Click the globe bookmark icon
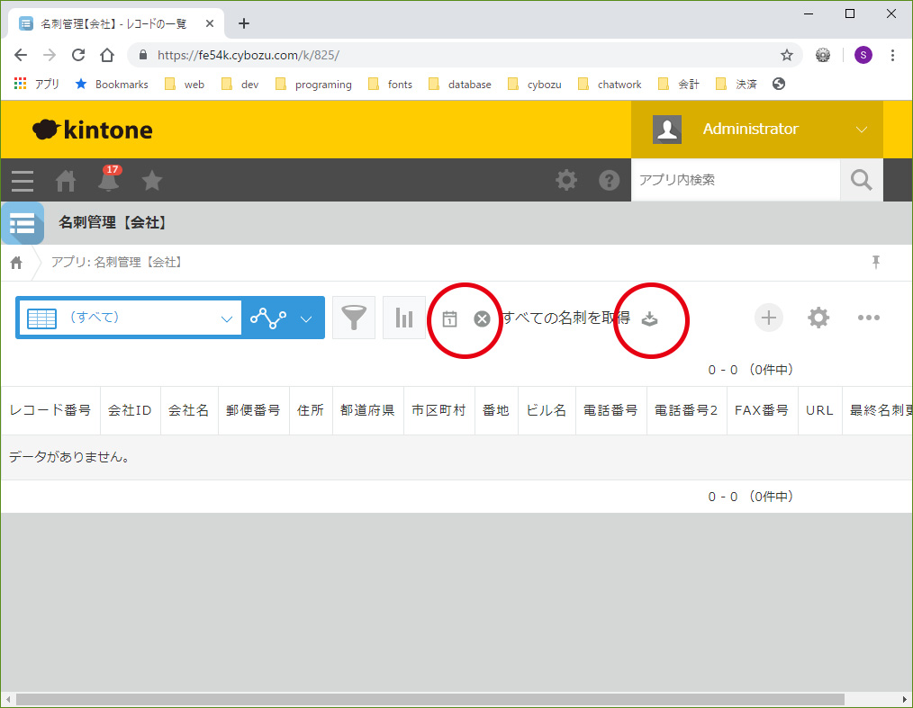The width and height of the screenshot is (913, 708). point(779,84)
